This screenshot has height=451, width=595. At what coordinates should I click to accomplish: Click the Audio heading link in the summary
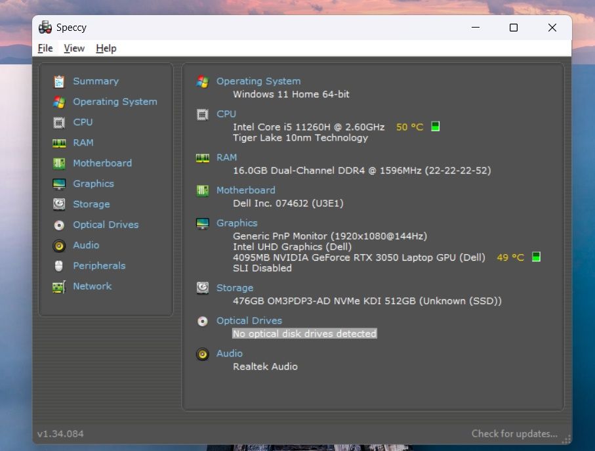click(230, 353)
